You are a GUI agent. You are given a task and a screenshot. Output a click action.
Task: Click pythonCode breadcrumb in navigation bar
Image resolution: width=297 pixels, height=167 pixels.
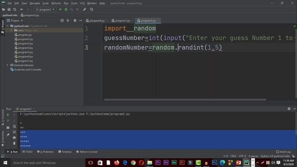10,15
